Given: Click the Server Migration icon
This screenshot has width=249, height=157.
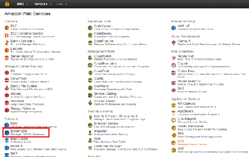Looking at the screenshot, I should pyautogui.click(x=7, y=58).
